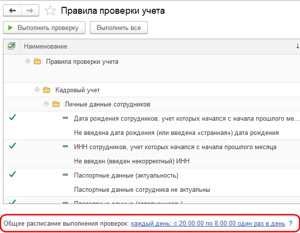Click the sort arrow in the table header
The image size is (300, 233).
pyautogui.click(x=298, y=46)
